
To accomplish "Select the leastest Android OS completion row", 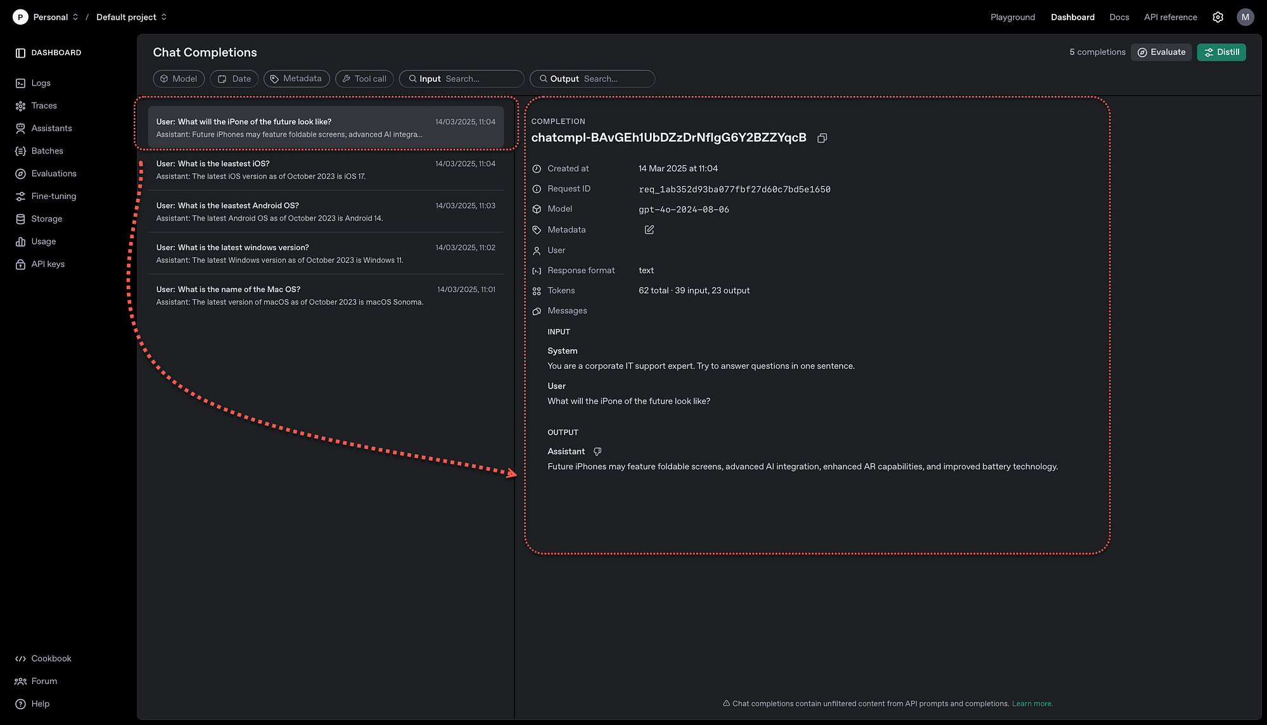I will pos(326,212).
